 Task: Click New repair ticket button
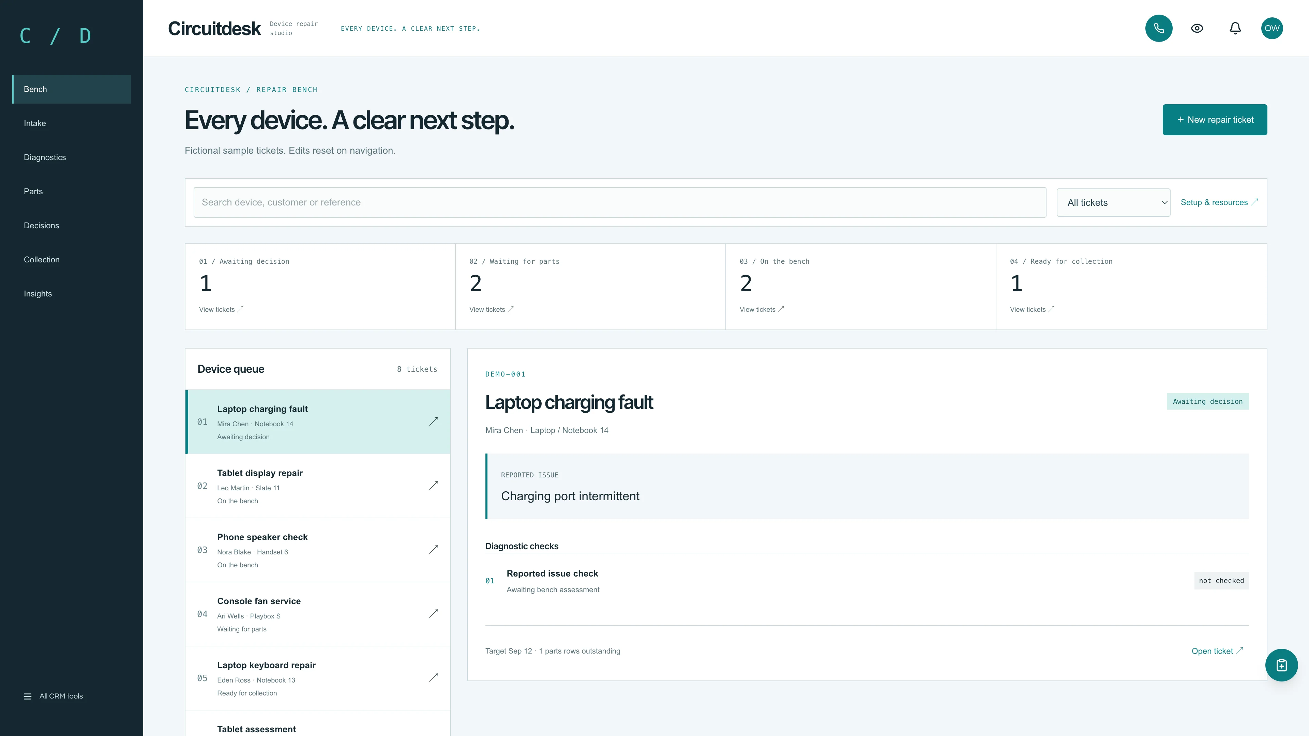point(1215,120)
